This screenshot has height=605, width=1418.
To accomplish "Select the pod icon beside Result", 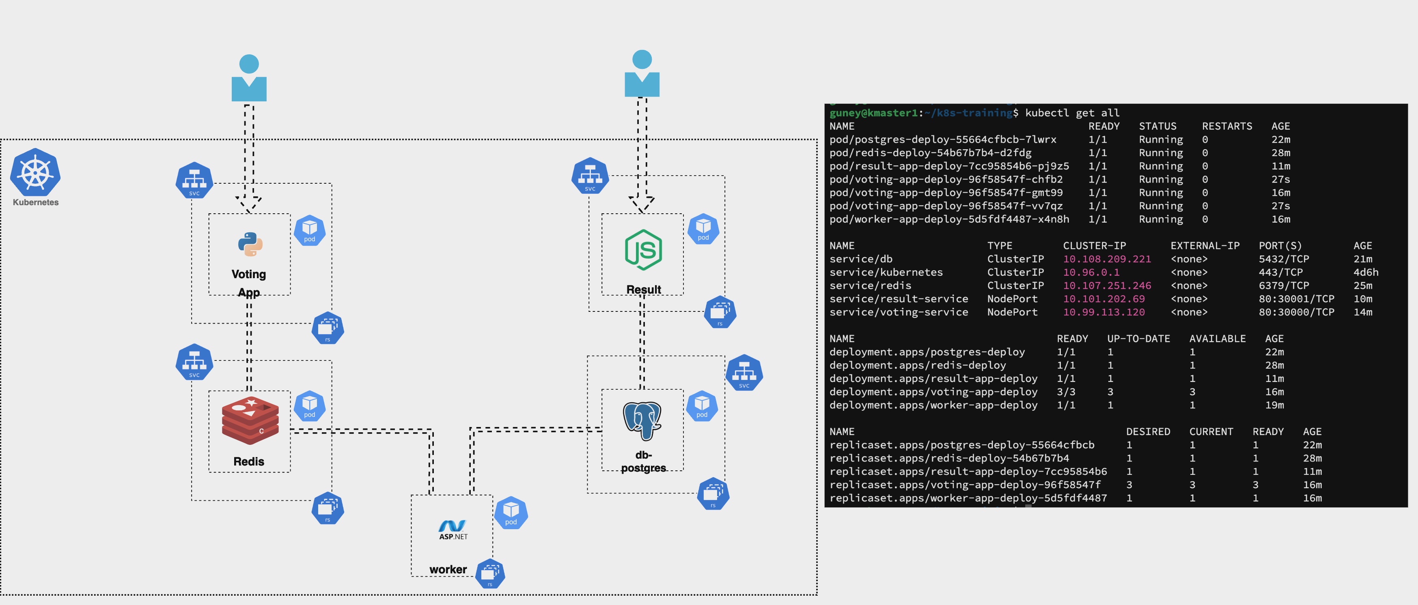I will [x=703, y=229].
